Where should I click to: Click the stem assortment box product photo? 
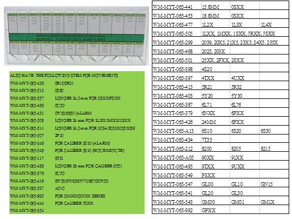coord(76,36)
